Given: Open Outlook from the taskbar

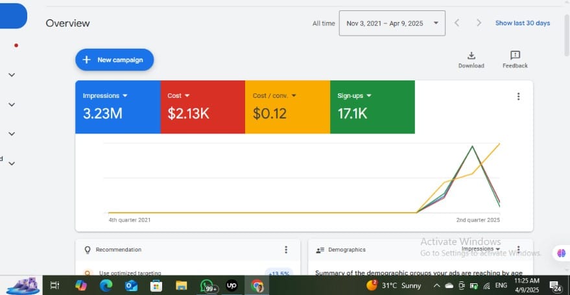Looking at the screenshot, I should [x=131, y=285].
